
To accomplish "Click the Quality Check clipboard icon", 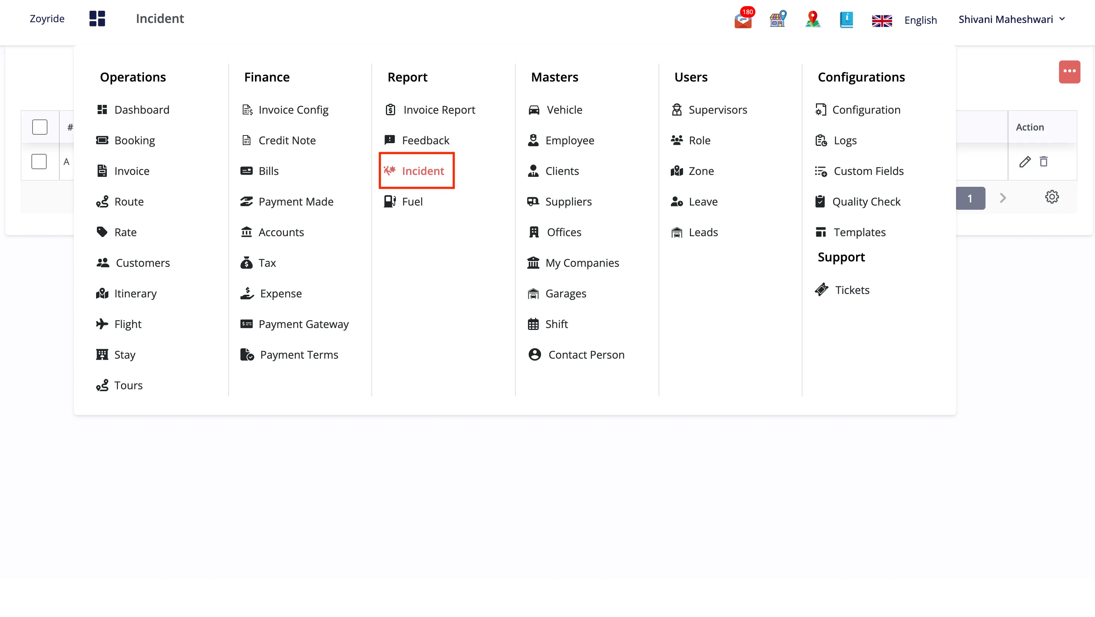I will (820, 201).
